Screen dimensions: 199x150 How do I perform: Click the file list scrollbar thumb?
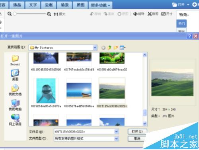click(145, 113)
